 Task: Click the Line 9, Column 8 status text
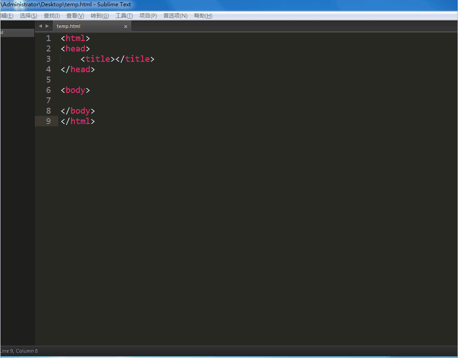click(19, 351)
